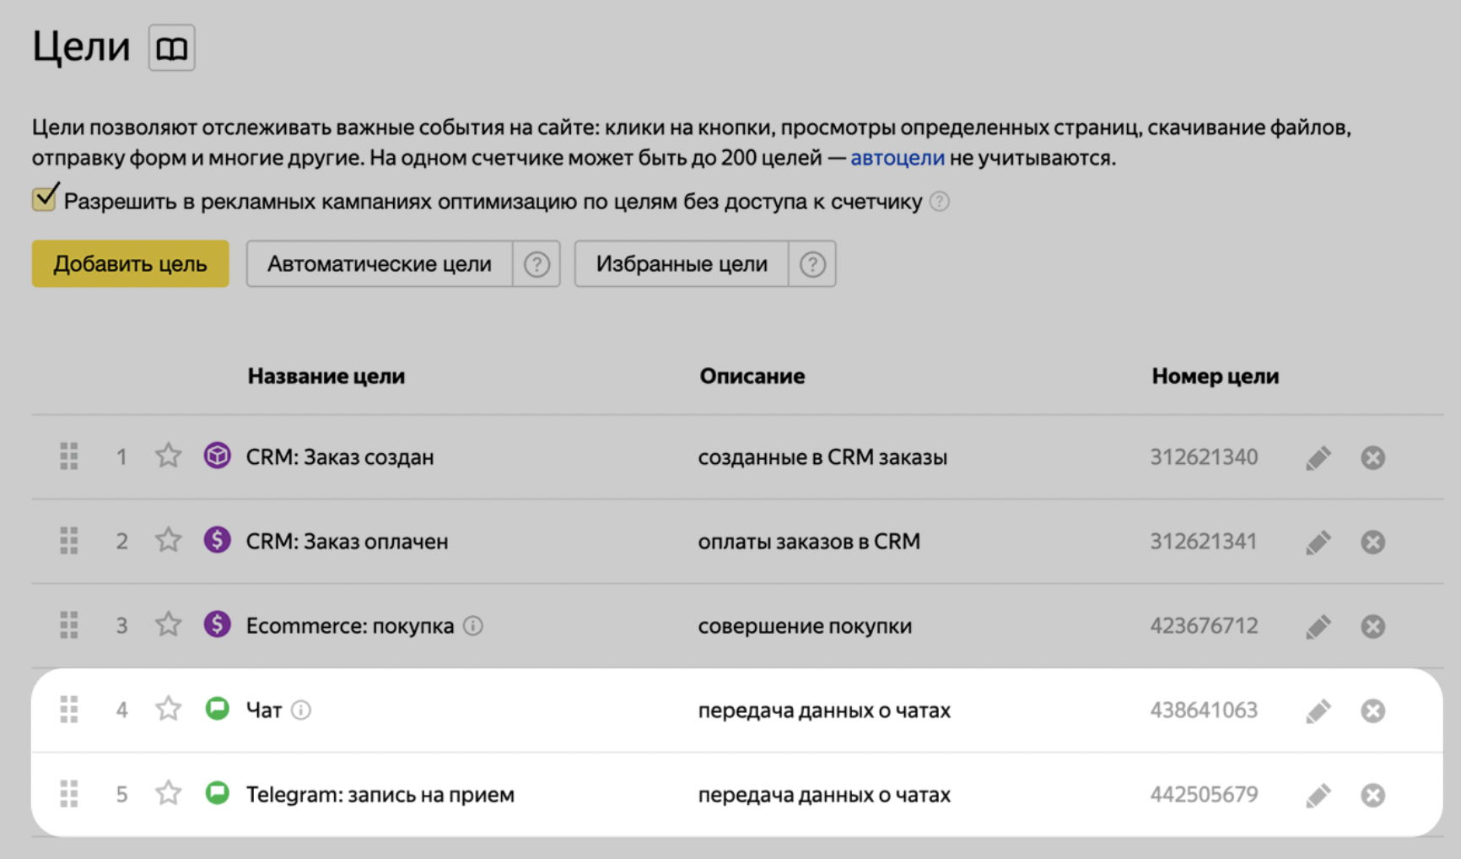Open the goals documentation book icon
This screenshot has height=859, width=1461.
(x=171, y=48)
